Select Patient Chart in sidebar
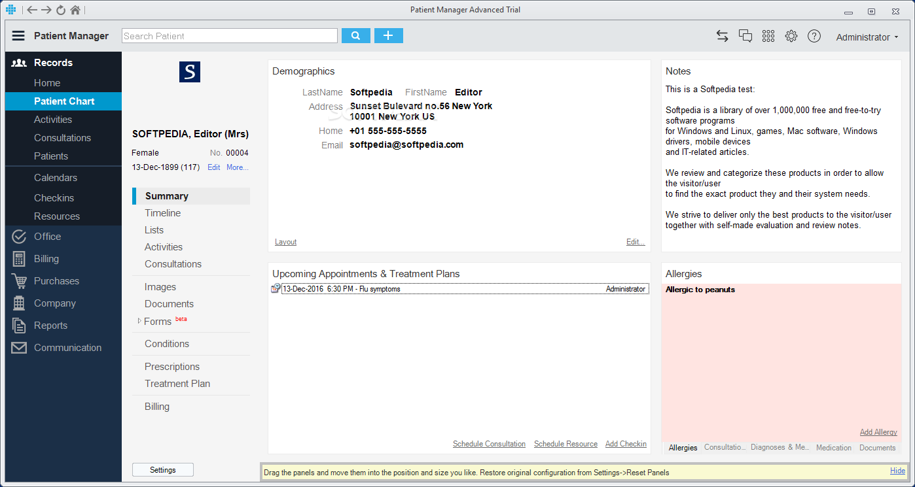 click(63, 101)
